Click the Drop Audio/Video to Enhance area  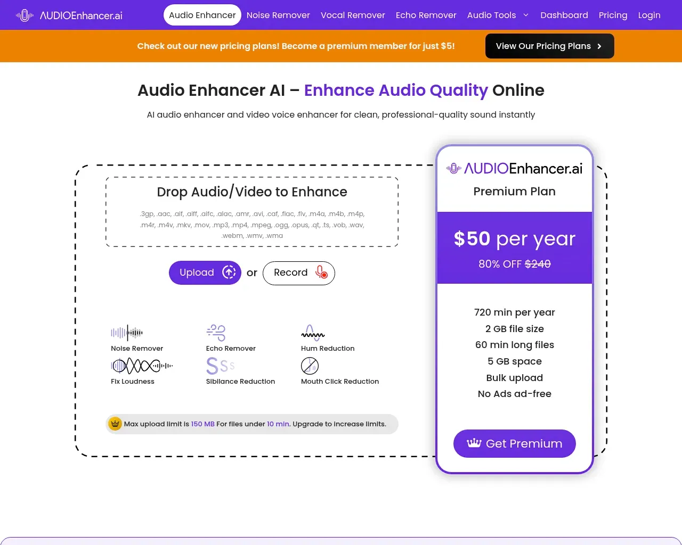coord(252,212)
